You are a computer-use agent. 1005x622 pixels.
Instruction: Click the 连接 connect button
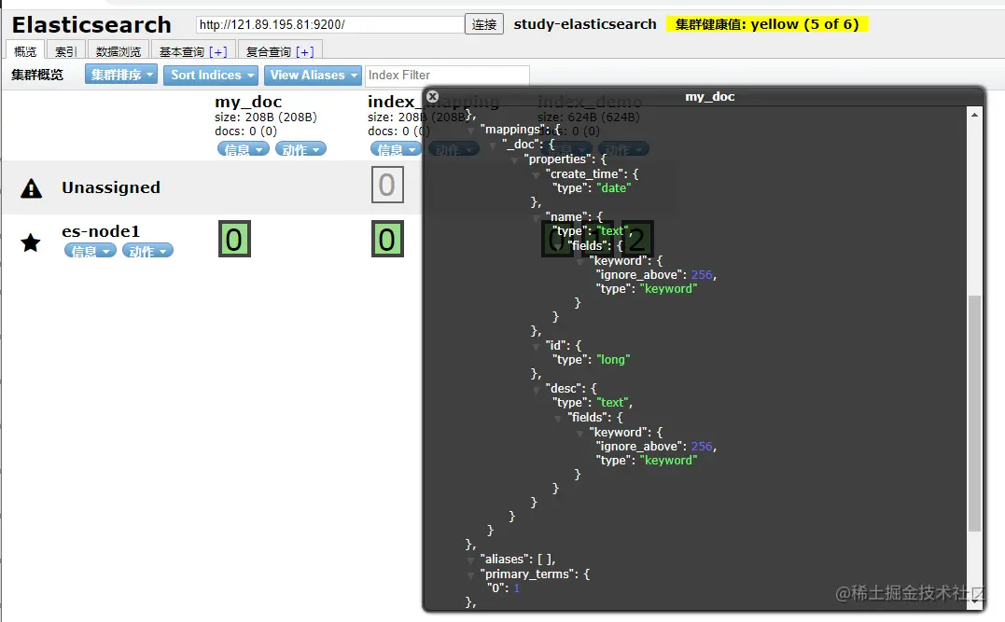pos(484,24)
